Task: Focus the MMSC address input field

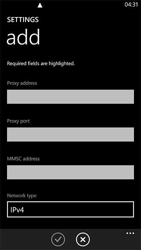Action: [70, 172]
